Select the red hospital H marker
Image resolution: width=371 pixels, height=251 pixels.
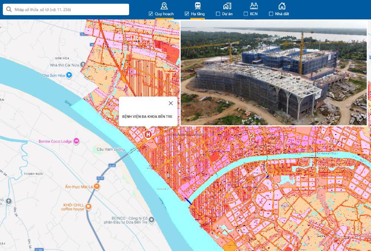click(148, 134)
